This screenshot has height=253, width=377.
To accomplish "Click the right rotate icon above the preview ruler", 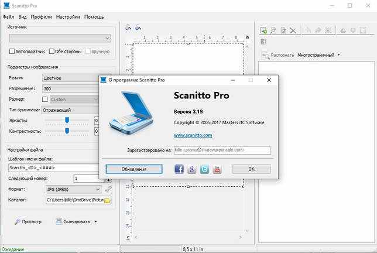I will pyautogui.click(x=138, y=28).
